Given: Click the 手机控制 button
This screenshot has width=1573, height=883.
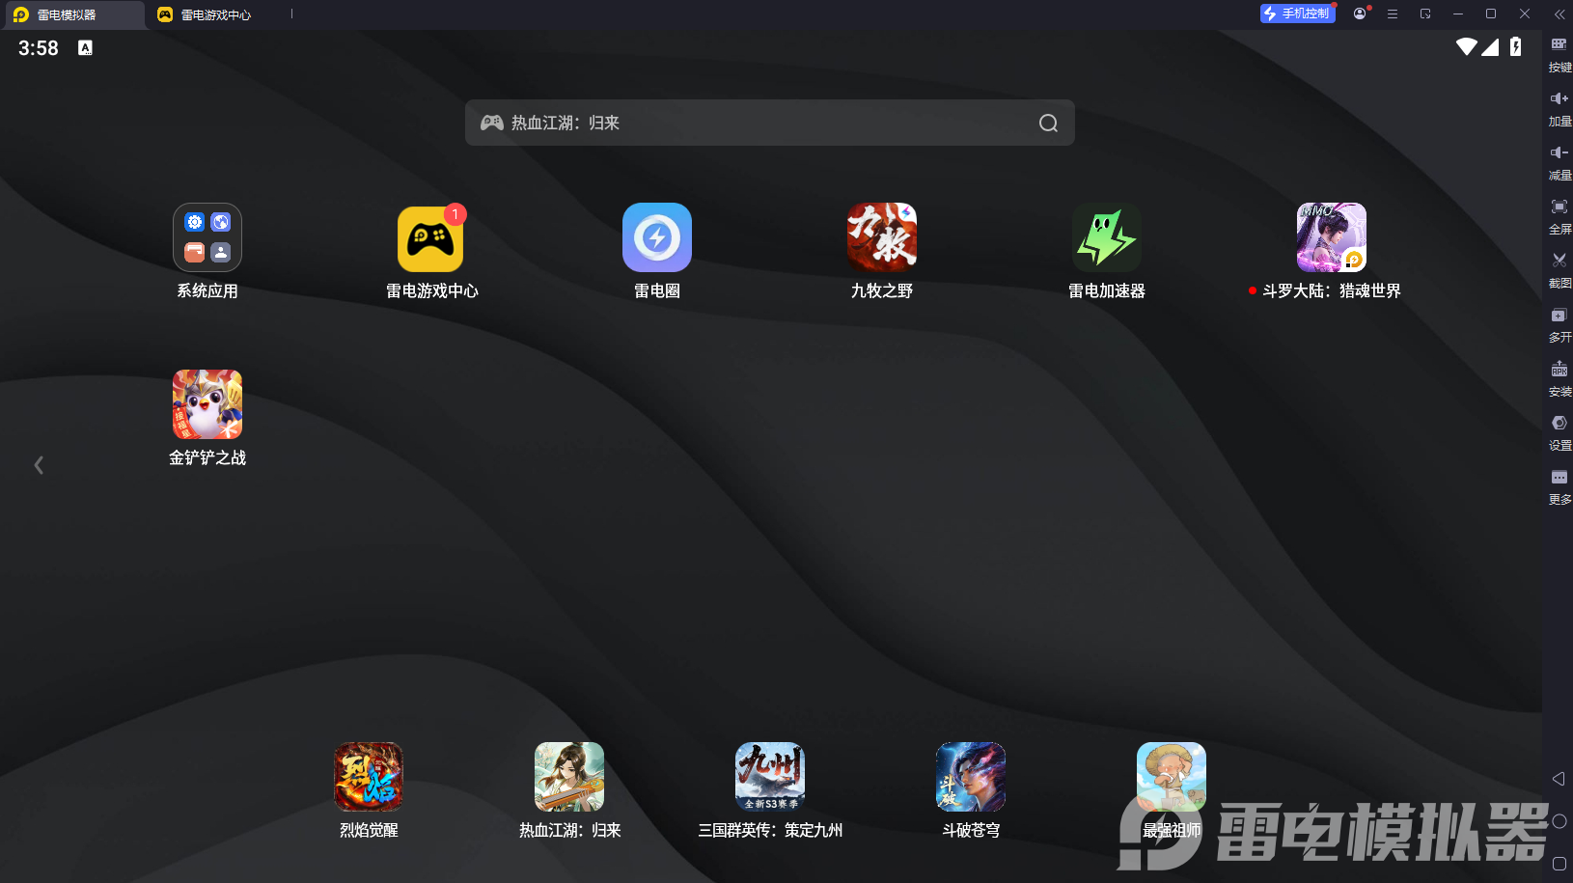Looking at the screenshot, I should [x=1298, y=14].
